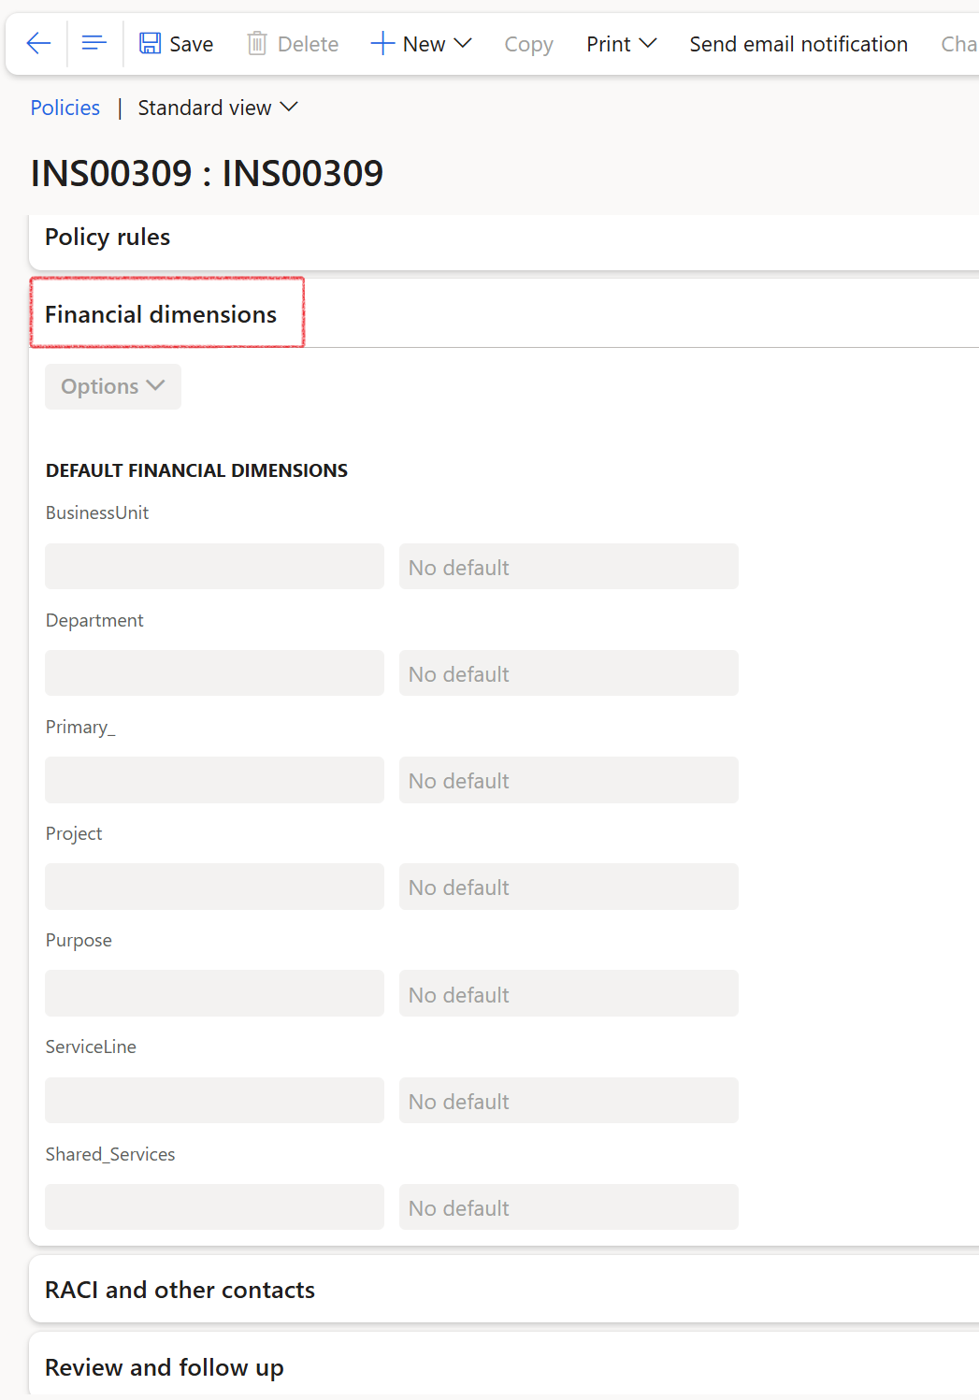Open the New dropdown menu

tap(422, 44)
